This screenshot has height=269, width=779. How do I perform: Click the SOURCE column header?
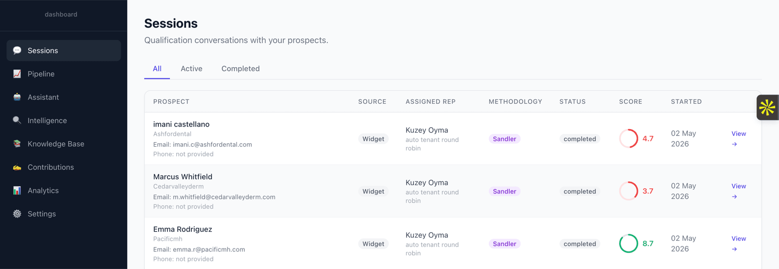[x=372, y=102]
